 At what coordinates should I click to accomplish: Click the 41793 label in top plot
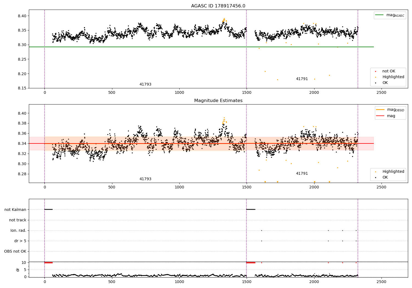coord(145,84)
